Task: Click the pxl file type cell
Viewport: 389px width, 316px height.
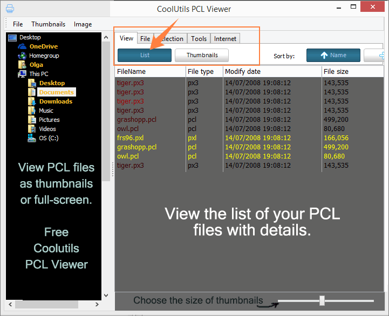Action: (x=192, y=138)
